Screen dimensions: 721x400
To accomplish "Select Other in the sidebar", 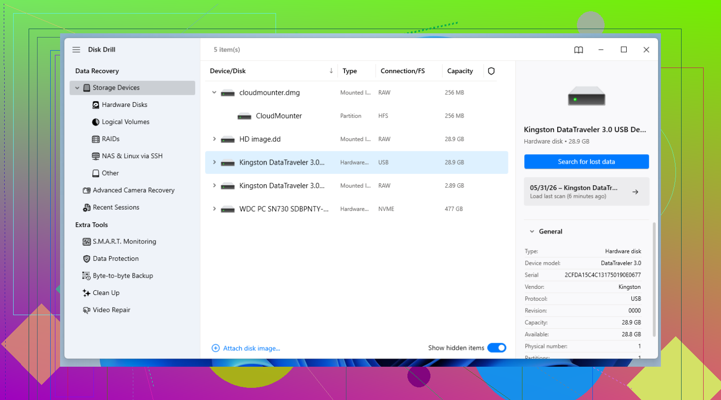I will [110, 174].
